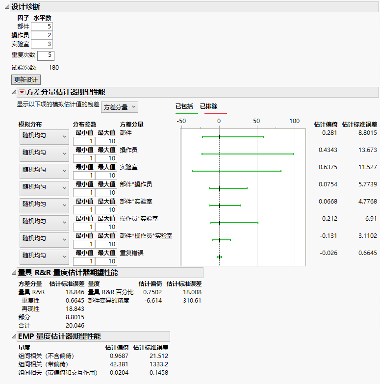380x384 pixels.
Task: Open 随机均匀 dropdown for 部件*操作员*实验室
Action: (44, 240)
